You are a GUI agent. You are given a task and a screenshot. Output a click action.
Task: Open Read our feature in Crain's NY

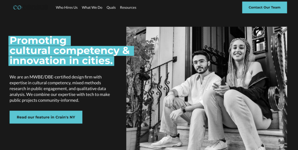46,117
